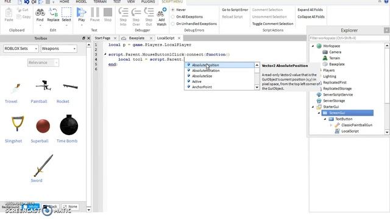Screen dimensions: 390x219
Task: Select the Rocket launcher thumbnail
Action: pyautogui.click(x=71, y=86)
